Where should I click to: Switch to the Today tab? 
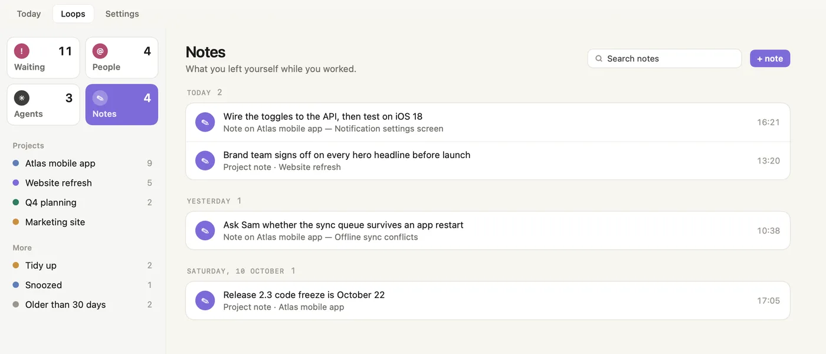click(29, 14)
